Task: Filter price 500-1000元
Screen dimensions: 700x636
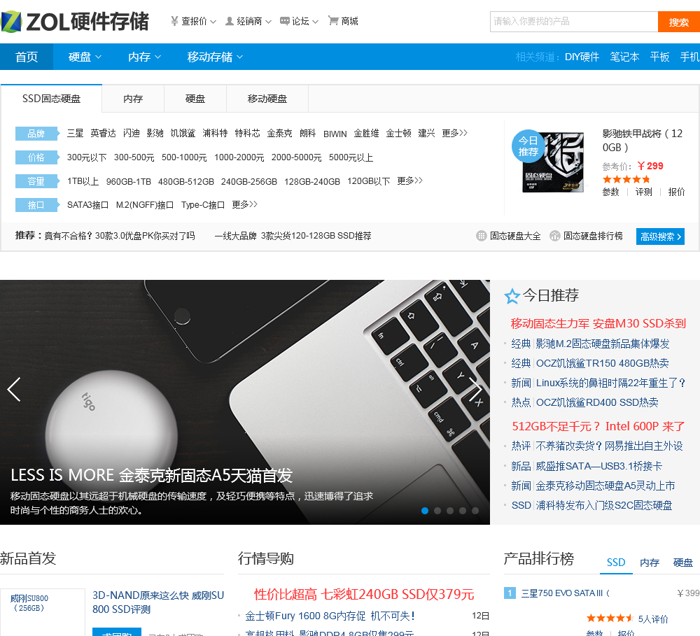Action: (x=184, y=157)
